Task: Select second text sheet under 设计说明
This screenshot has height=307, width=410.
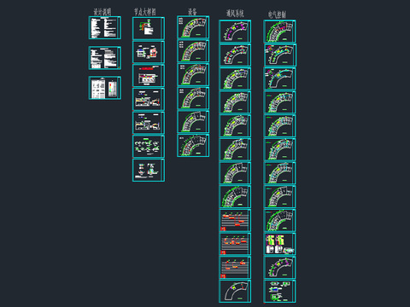Action: click(x=105, y=58)
